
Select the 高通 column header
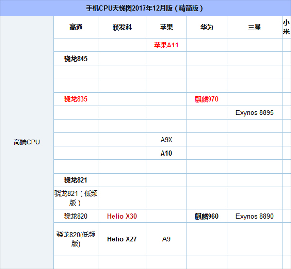coord(76,27)
